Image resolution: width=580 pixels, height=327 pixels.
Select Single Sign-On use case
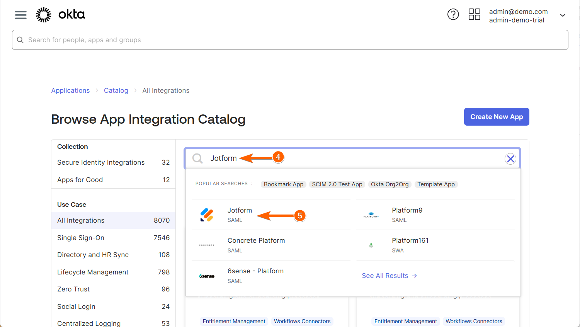[81, 238]
